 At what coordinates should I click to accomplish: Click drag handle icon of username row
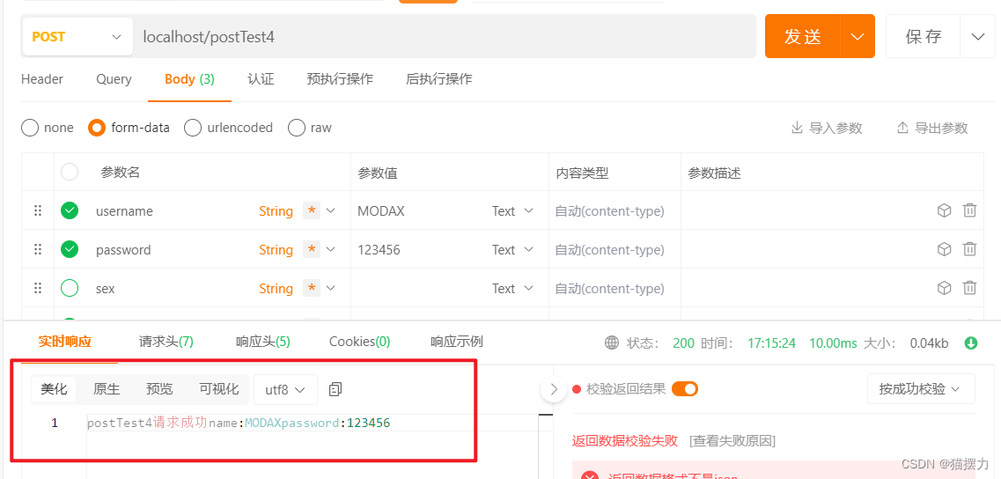click(x=38, y=210)
